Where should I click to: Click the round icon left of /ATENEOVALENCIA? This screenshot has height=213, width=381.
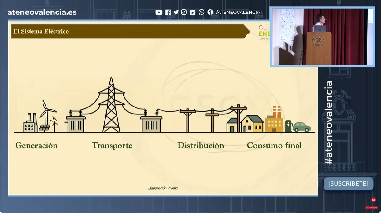pos(210,12)
